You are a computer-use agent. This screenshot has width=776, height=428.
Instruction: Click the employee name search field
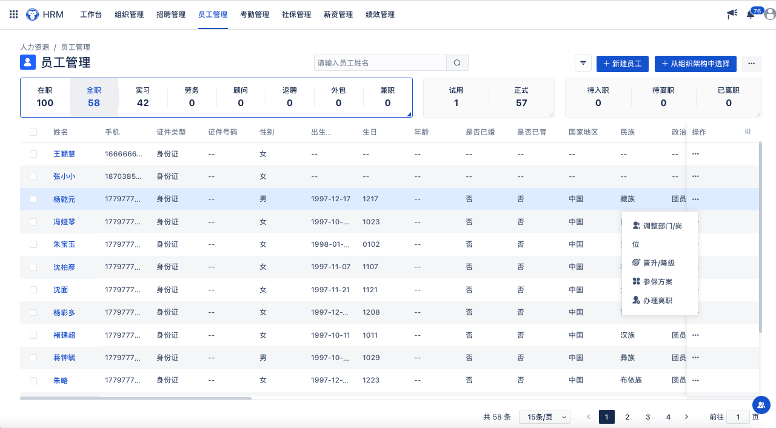point(380,63)
